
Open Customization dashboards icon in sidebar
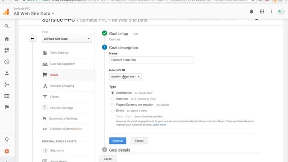pos(7,50)
